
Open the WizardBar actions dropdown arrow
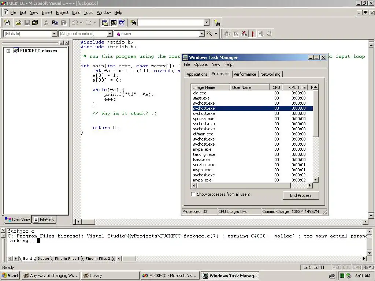tap(216, 34)
